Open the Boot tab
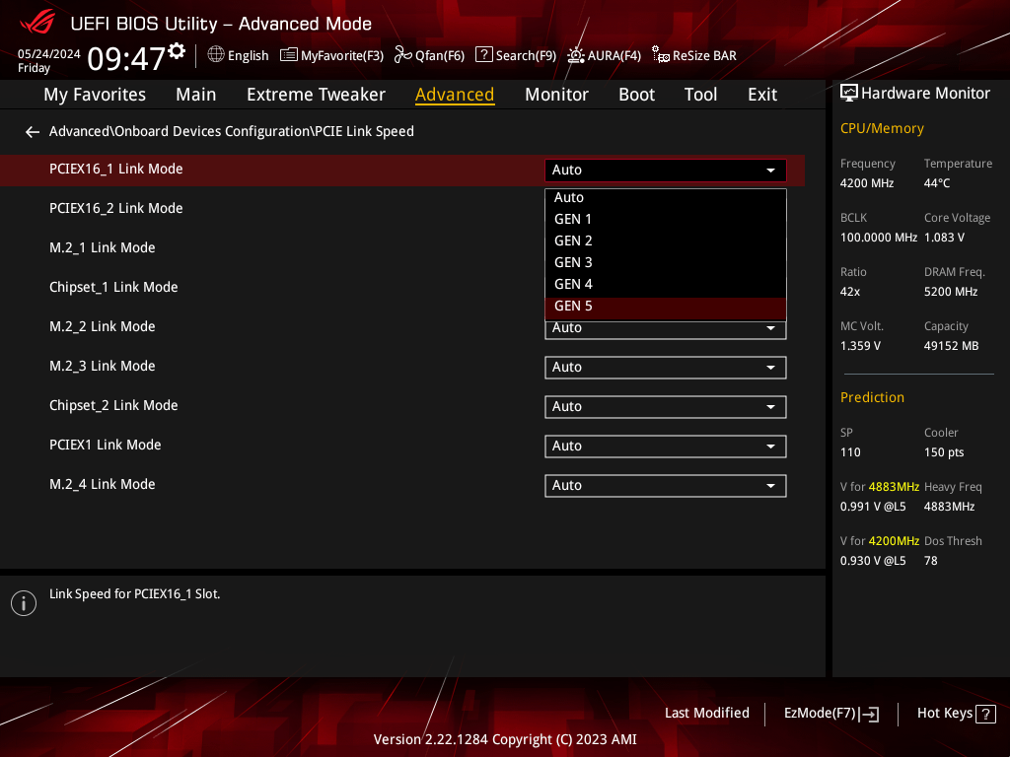 point(636,95)
